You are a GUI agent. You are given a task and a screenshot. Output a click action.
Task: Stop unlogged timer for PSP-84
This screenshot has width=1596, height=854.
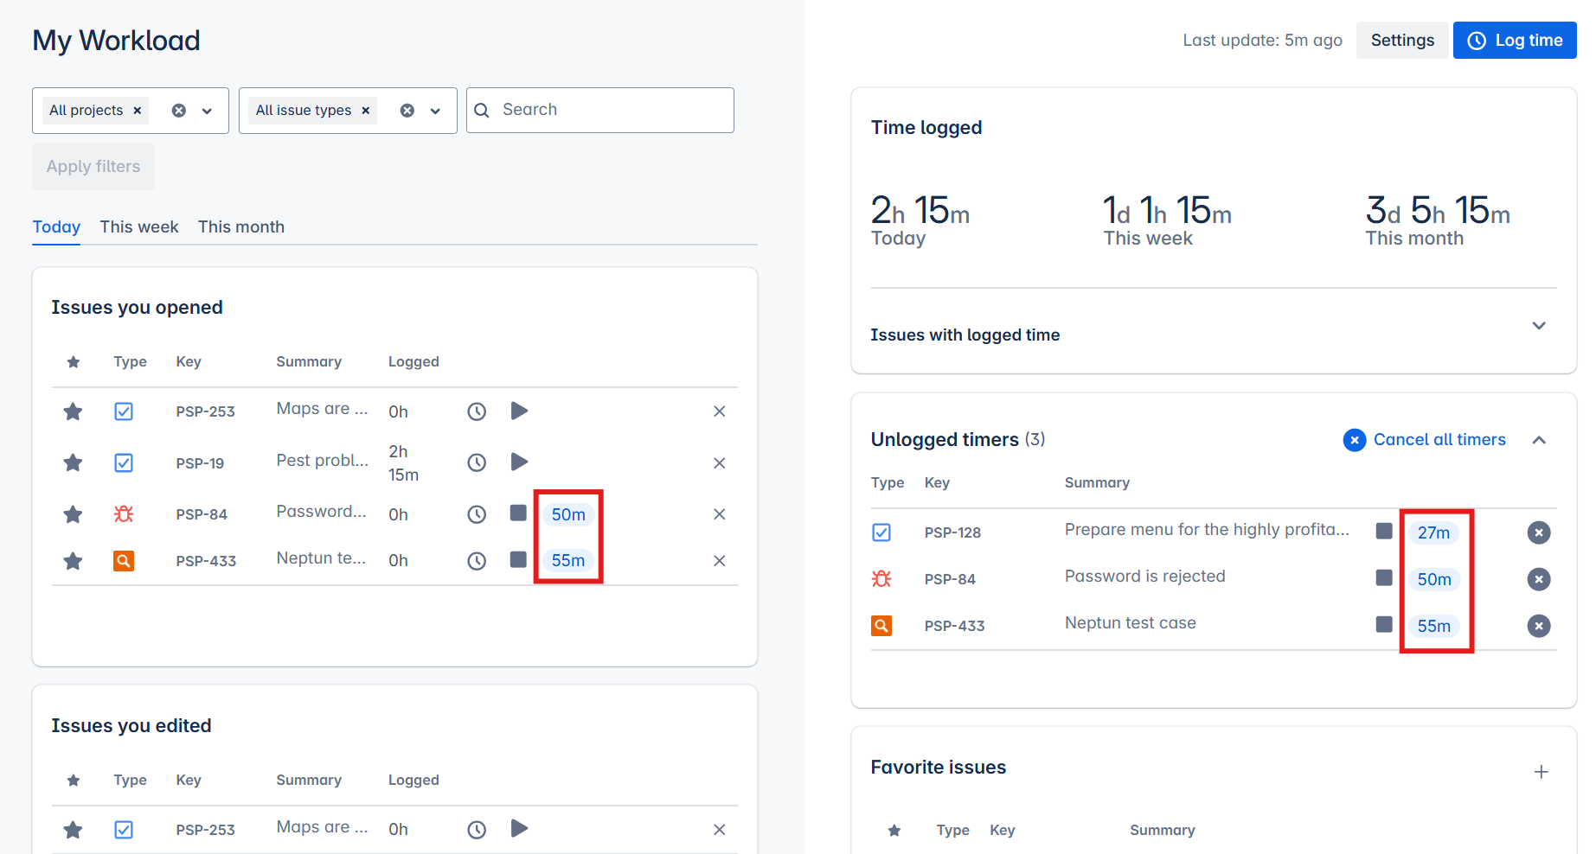[x=1384, y=577]
